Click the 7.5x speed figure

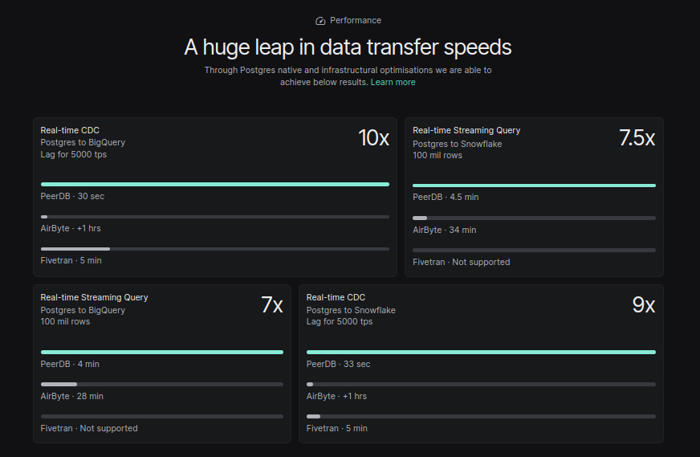click(x=637, y=137)
